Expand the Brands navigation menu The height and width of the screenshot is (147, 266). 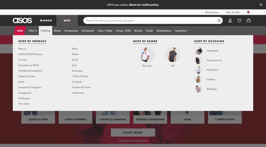(x=138, y=31)
